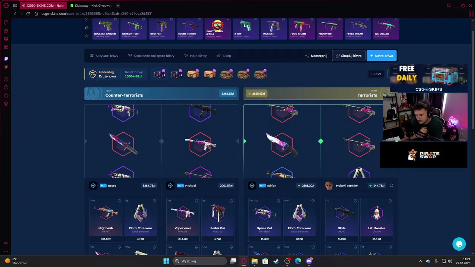This screenshot has width=475, height=267.
Task: Click shield check icon on Vaporwave card
Action: tap(196, 201)
